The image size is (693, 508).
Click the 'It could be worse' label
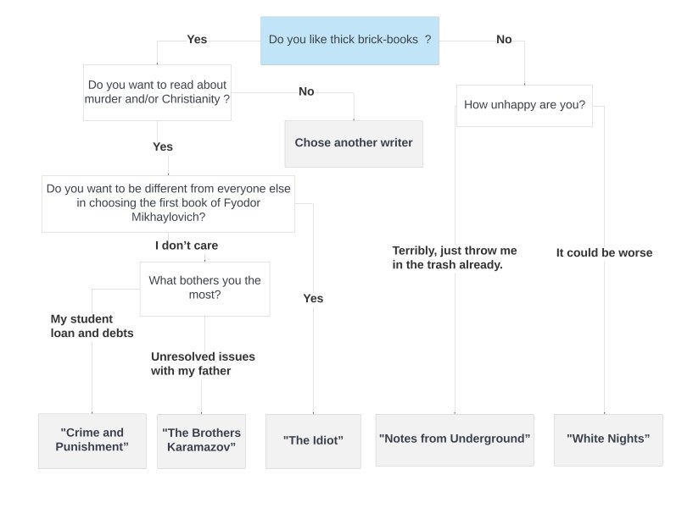604,252
